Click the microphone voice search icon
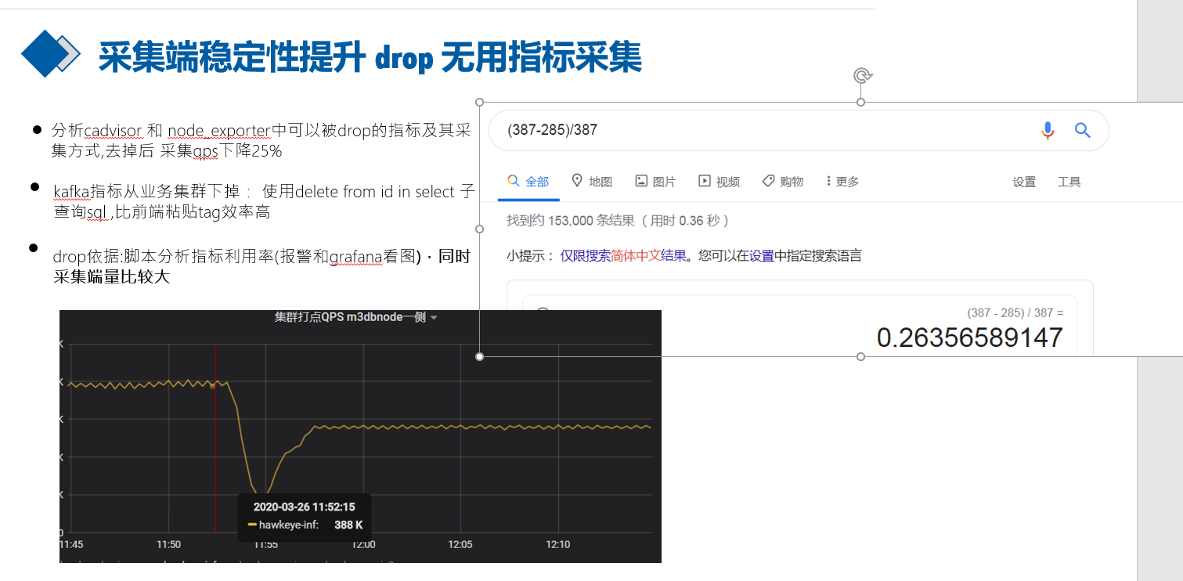The height and width of the screenshot is (581, 1183). 1048,131
